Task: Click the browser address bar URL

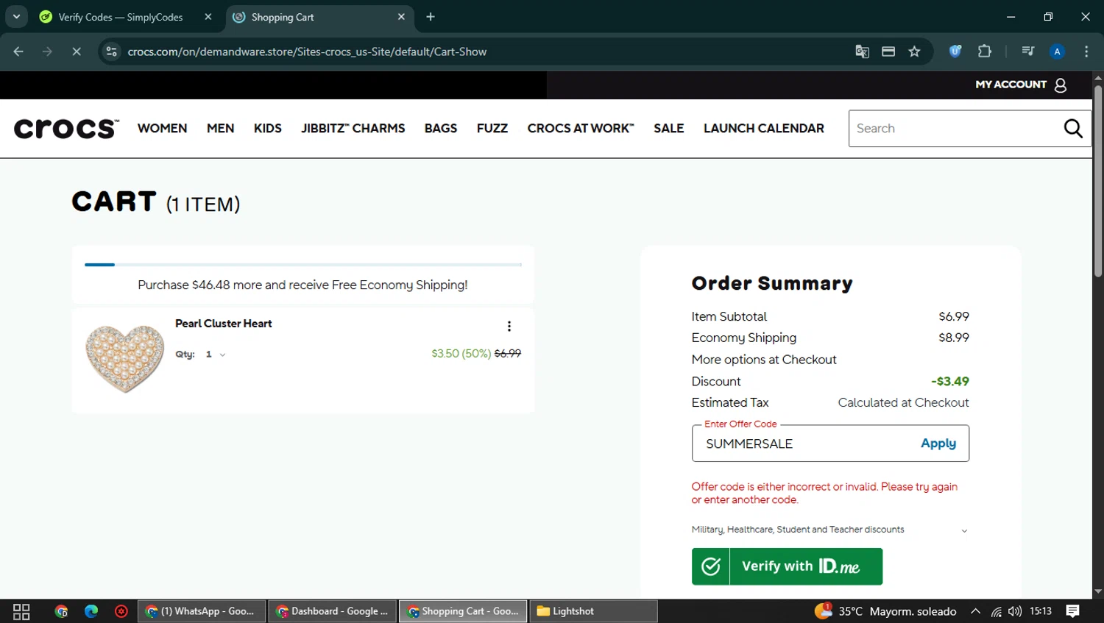Action: 307,51
